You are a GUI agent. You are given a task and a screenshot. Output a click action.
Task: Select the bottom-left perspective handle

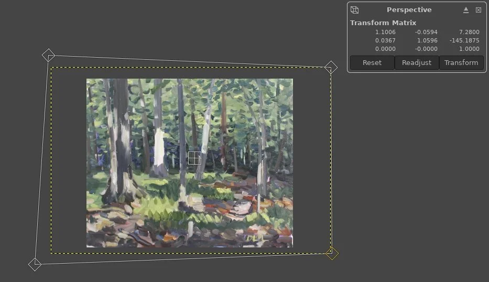[x=35, y=265]
